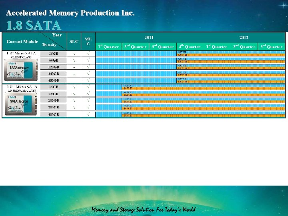Click '2nd Quarter' under 2012
The height and width of the screenshot is (216, 288).
(244, 47)
